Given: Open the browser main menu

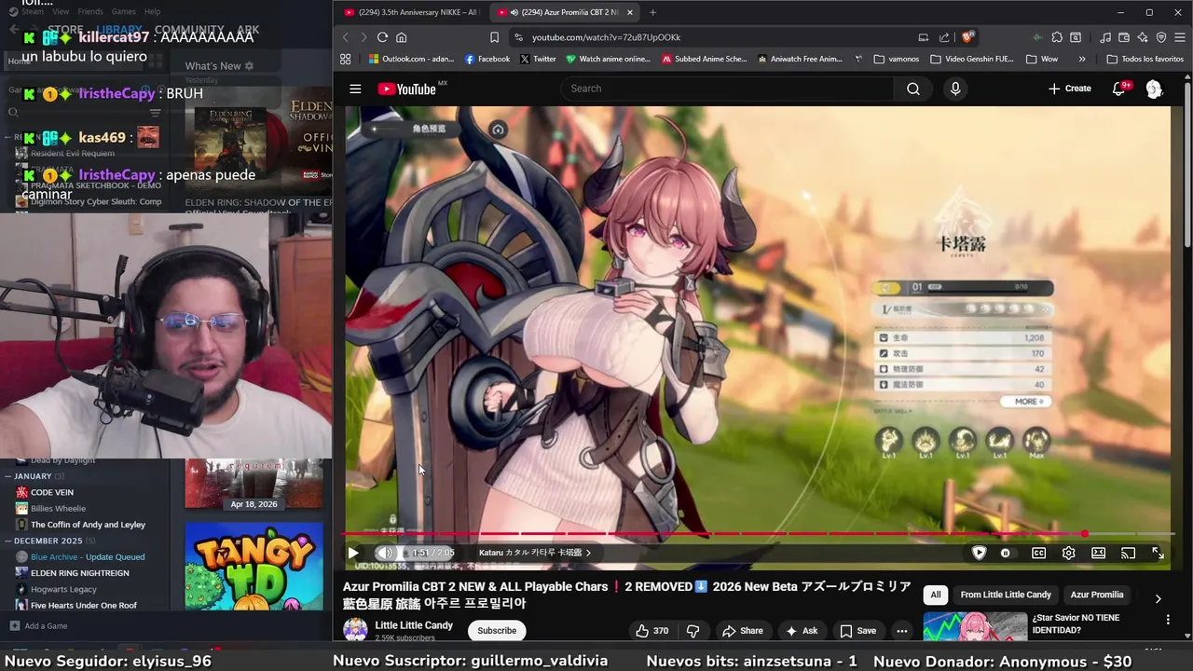Looking at the screenshot, I should [1180, 37].
